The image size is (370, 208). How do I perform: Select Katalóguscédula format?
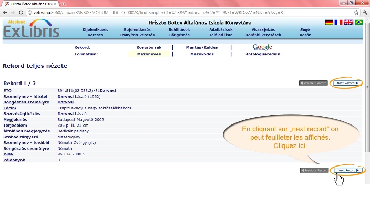coord(263,54)
